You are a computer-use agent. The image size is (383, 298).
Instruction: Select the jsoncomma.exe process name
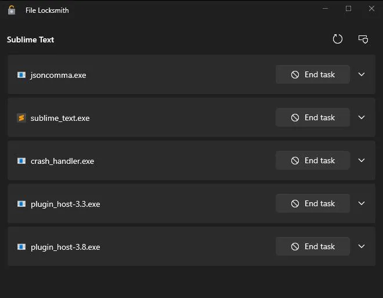coord(58,76)
